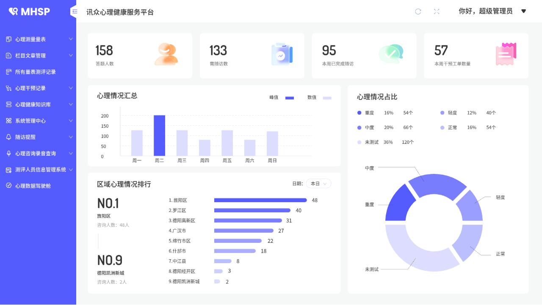Collapse the sidebar using the fold icon
The width and height of the screenshot is (542, 305).
[75, 11]
